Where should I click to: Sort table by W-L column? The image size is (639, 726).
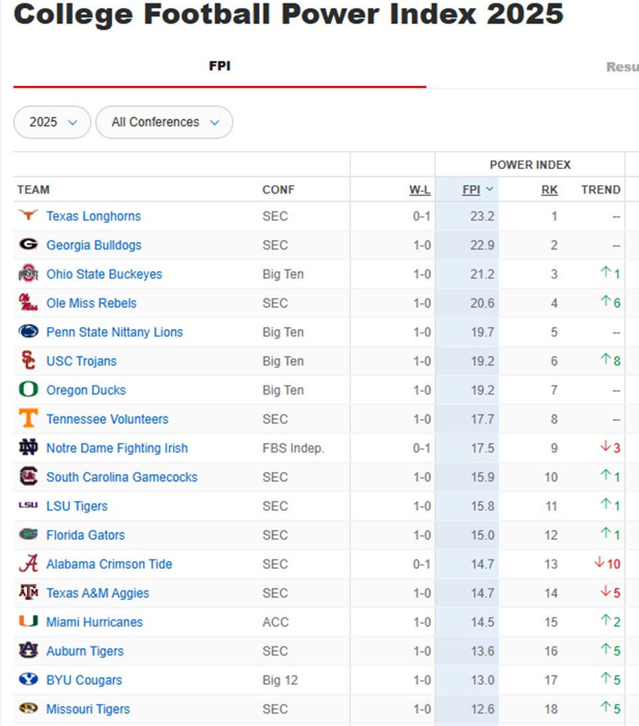point(419,190)
